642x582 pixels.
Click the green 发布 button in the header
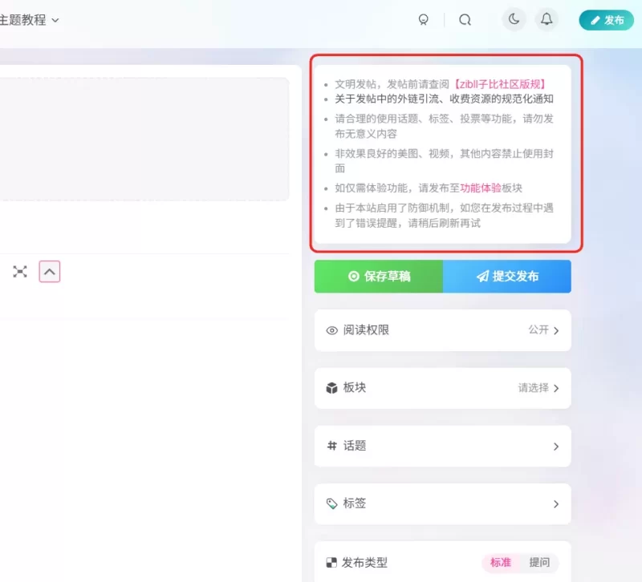coord(607,20)
